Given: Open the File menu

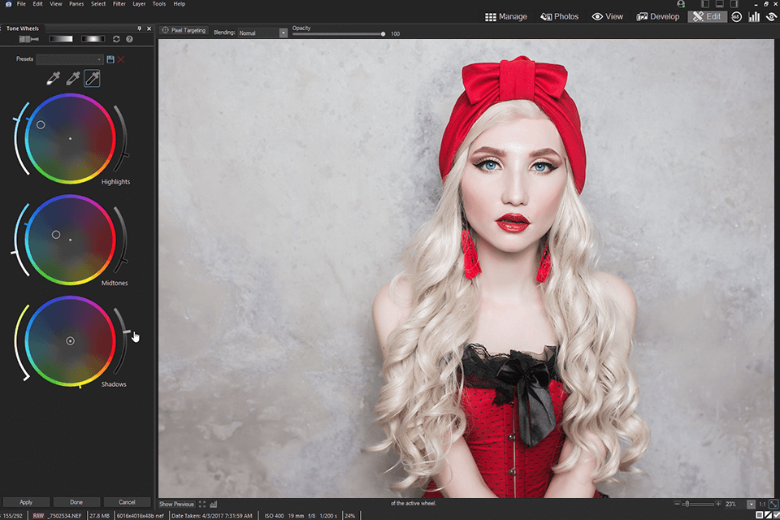Looking at the screenshot, I should point(21,4).
